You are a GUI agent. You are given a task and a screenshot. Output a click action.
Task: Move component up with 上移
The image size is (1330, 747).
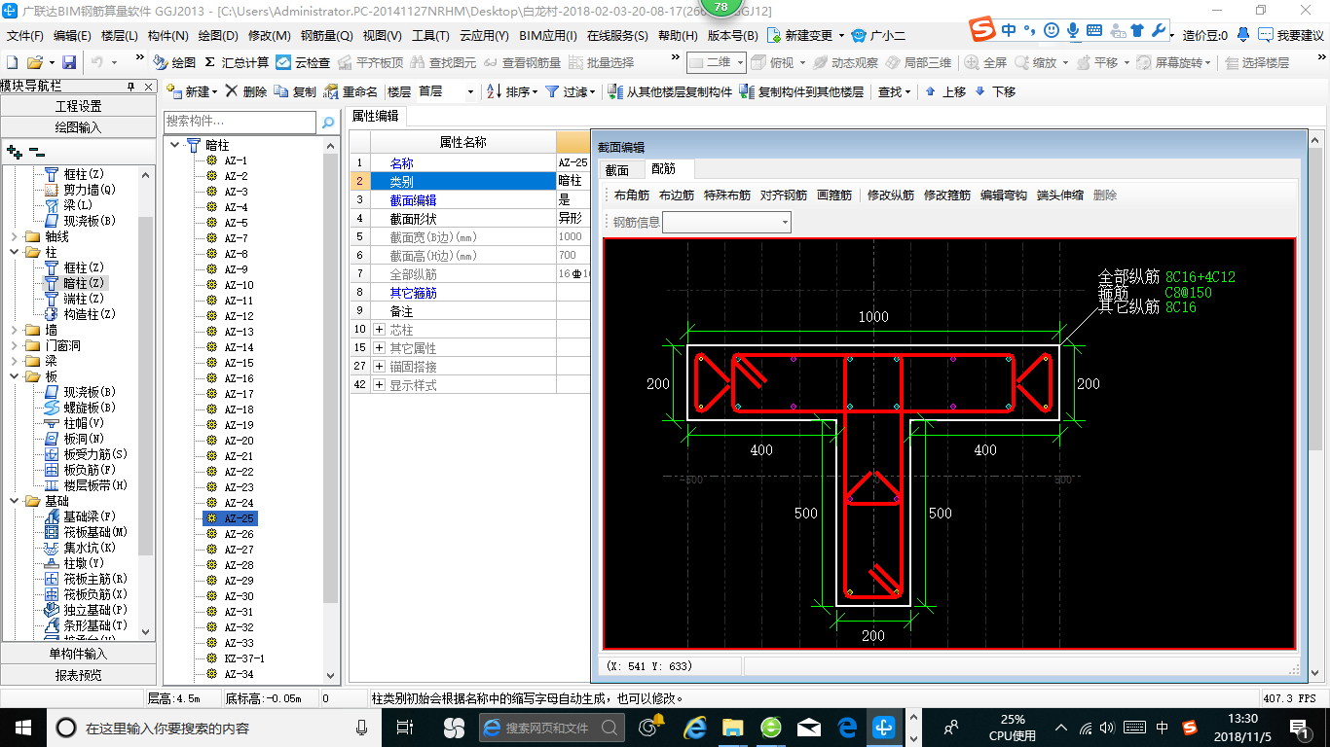coord(944,91)
